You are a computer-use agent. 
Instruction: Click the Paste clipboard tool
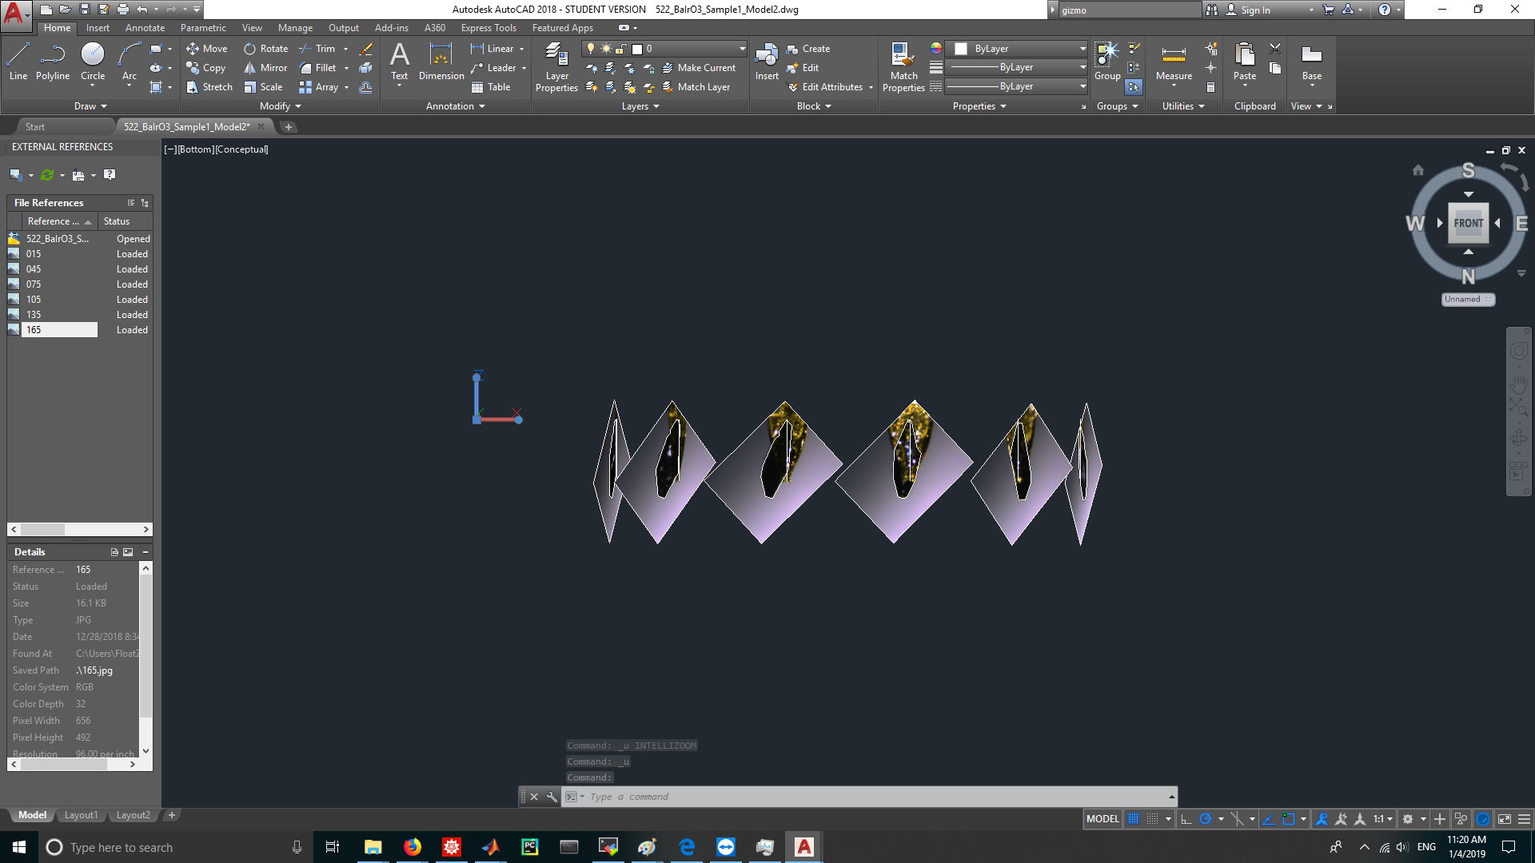pos(1245,62)
